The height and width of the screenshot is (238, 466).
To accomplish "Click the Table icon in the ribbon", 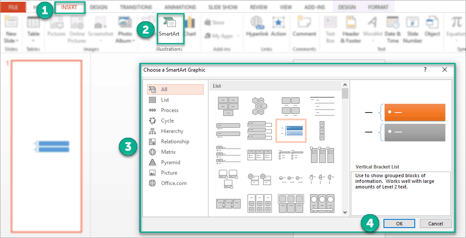I will 33,23.
